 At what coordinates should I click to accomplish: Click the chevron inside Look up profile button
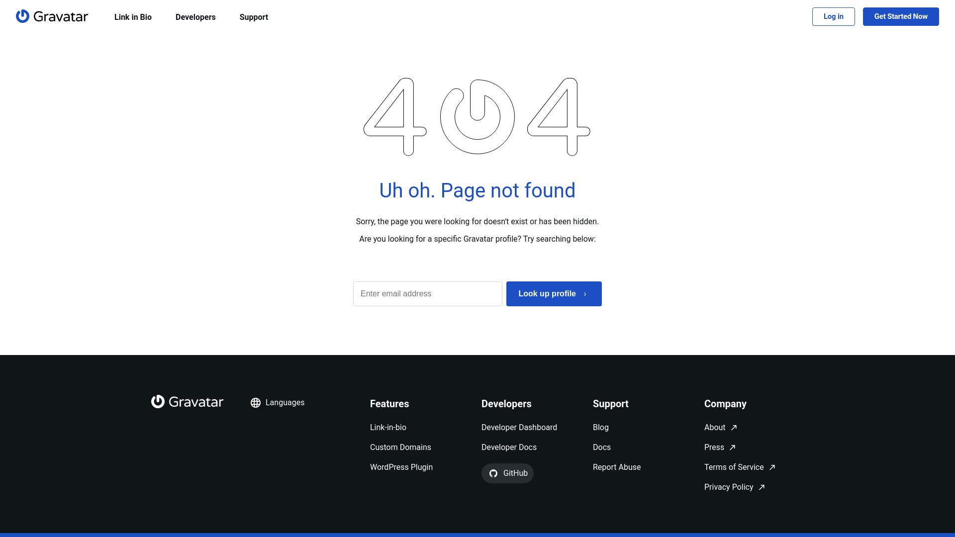[585, 294]
